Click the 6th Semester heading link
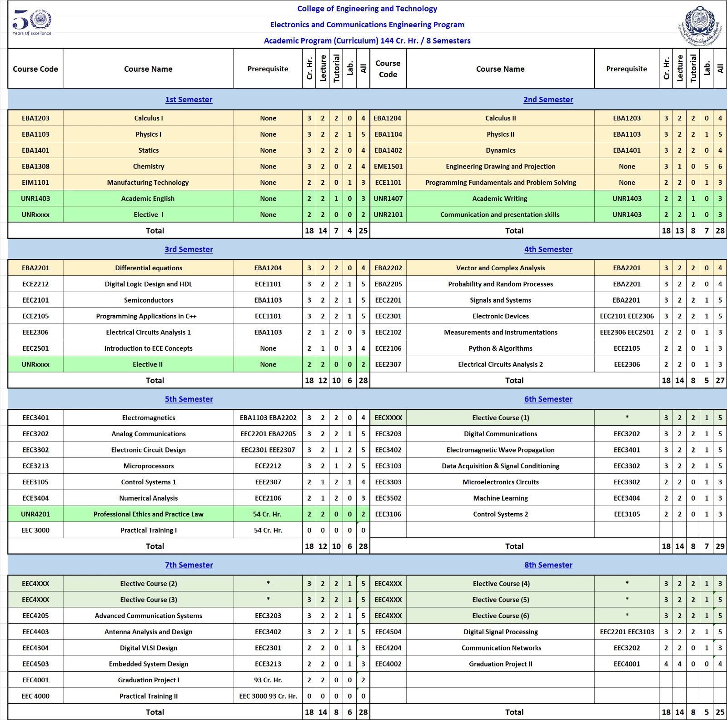The height and width of the screenshot is (720, 727). 548,399
